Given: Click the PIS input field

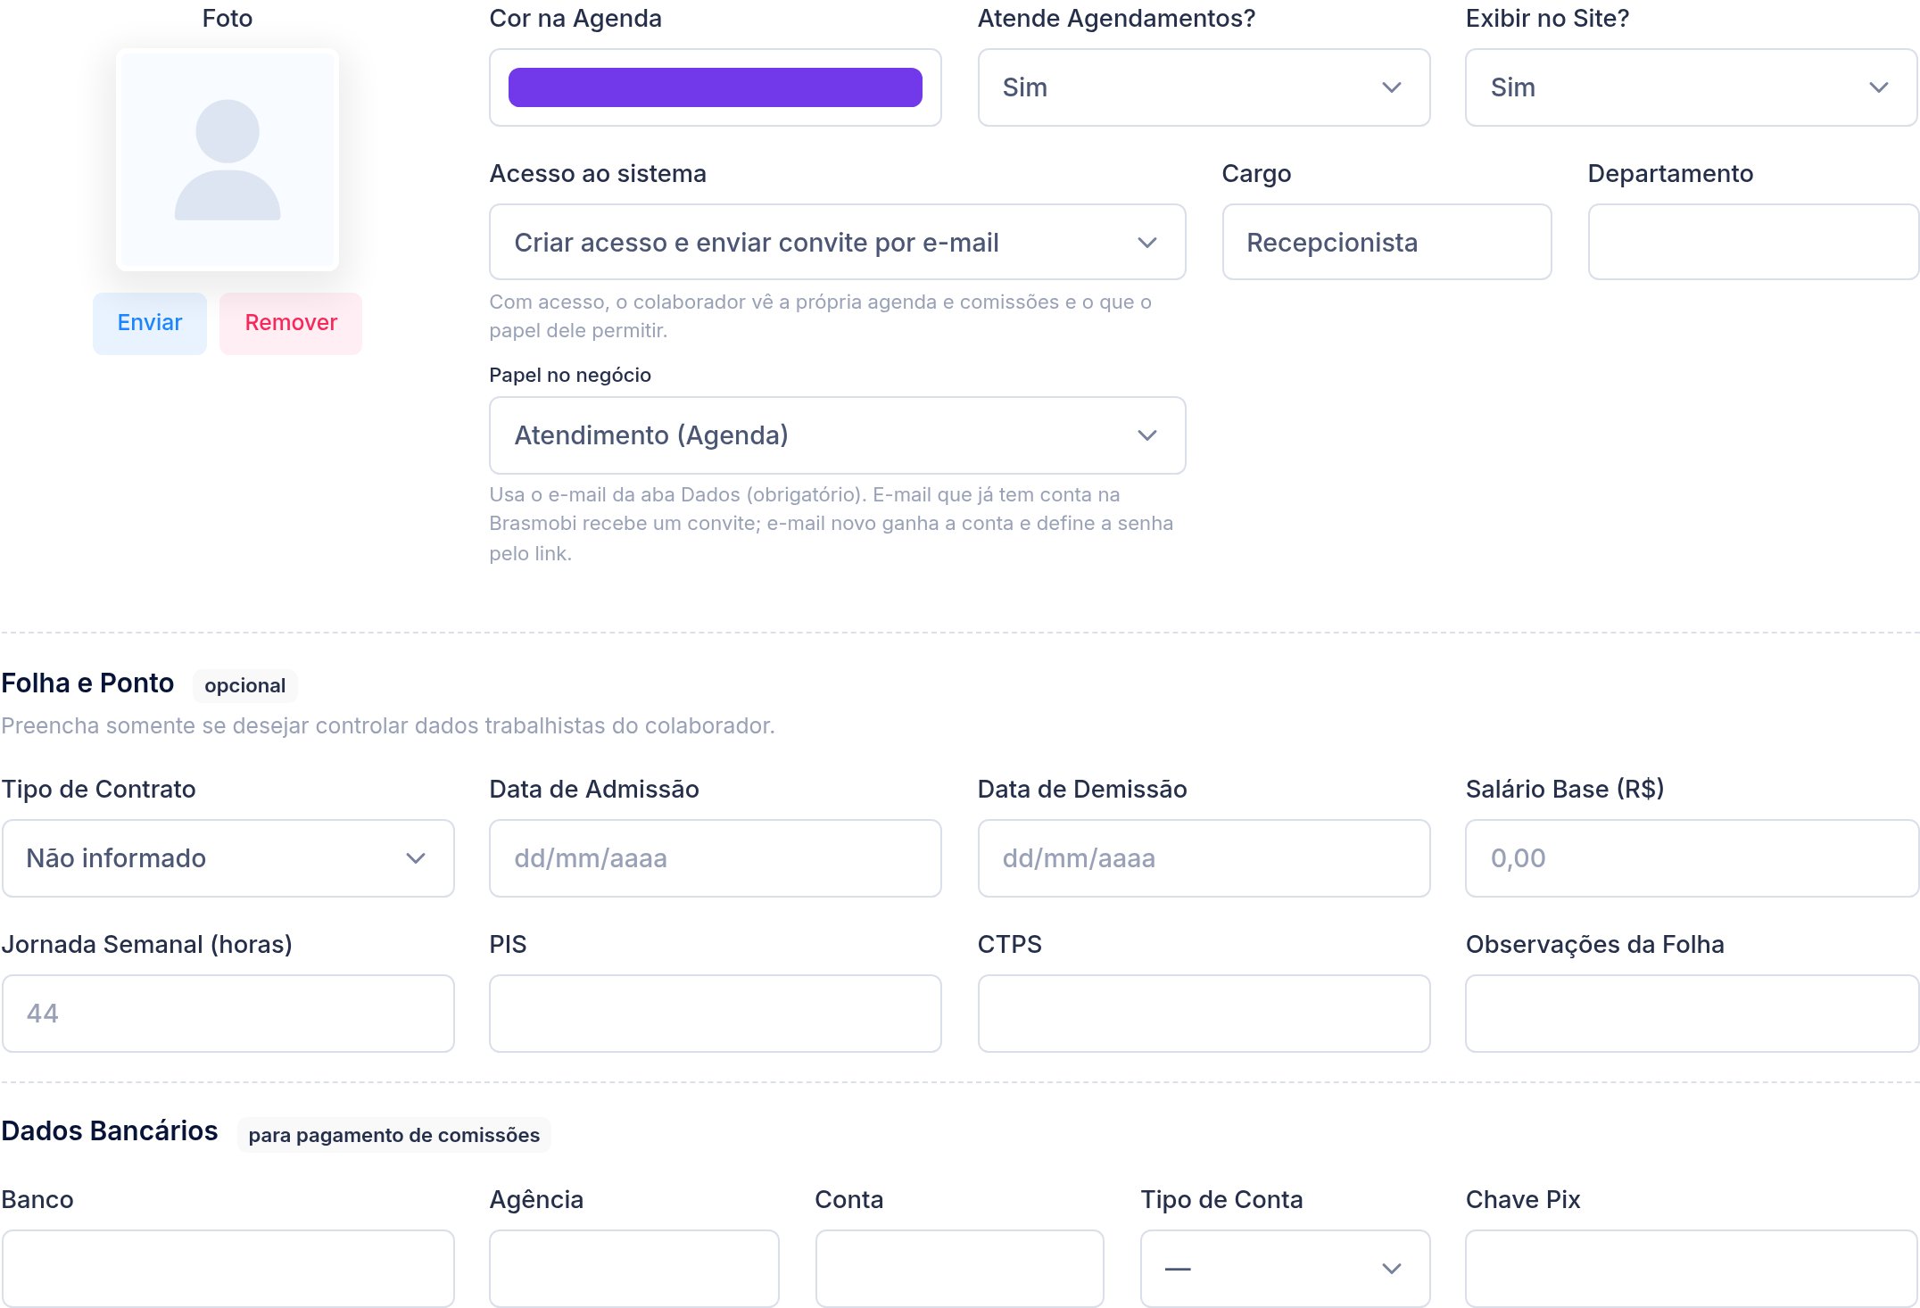Looking at the screenshot, I should coord(716,1014).
